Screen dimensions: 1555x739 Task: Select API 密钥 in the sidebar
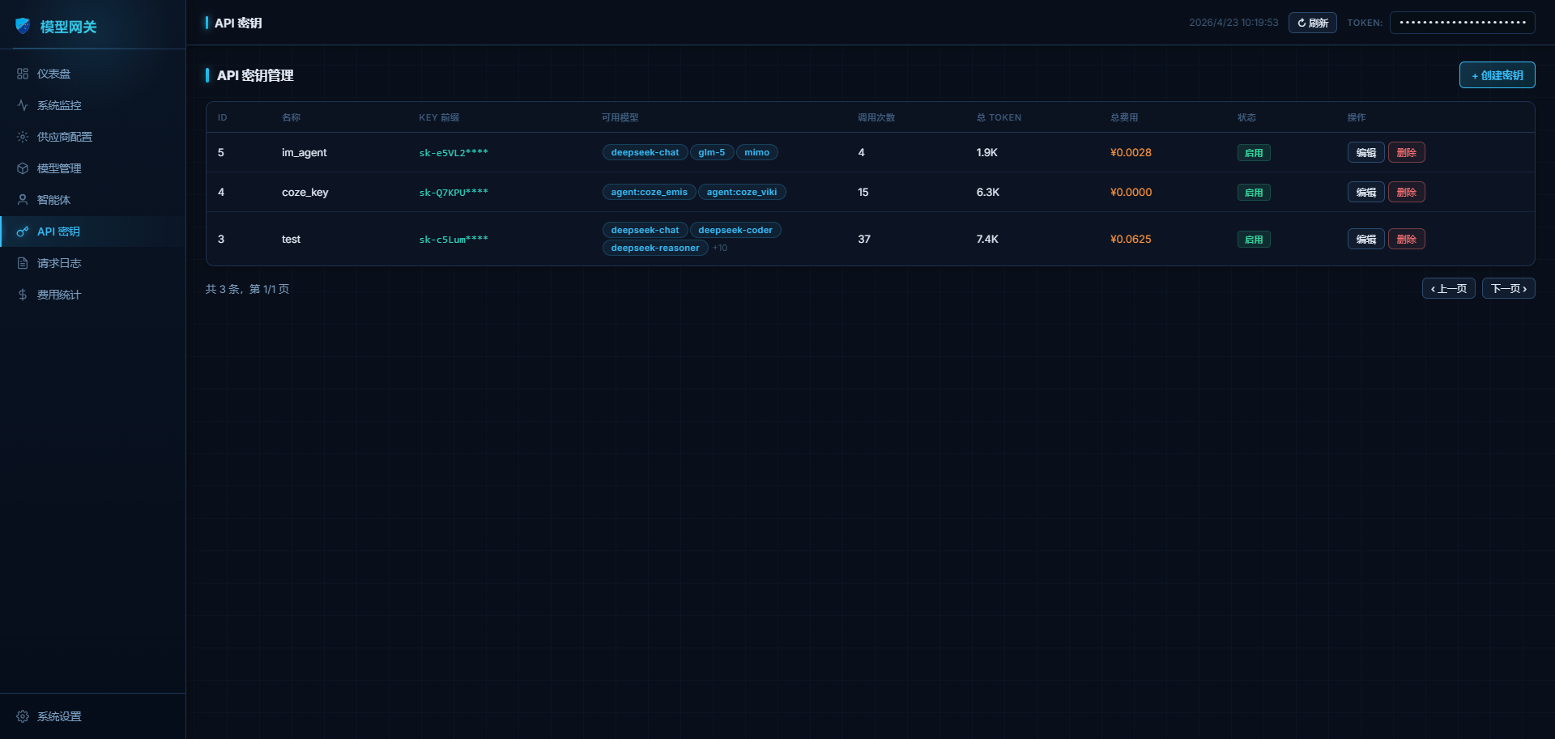tap(92, 231)
